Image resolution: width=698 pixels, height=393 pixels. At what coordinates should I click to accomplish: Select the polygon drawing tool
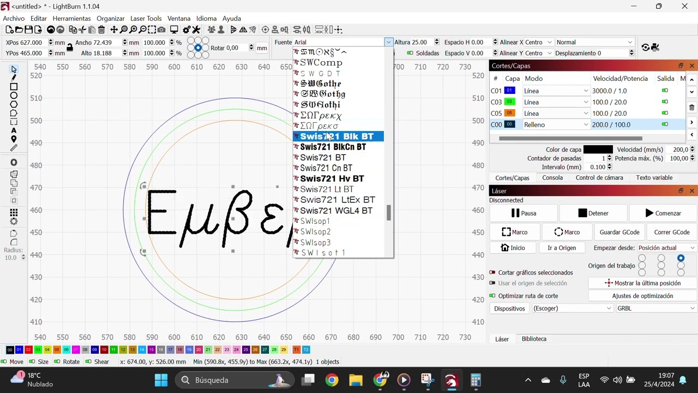coord(14,104)
